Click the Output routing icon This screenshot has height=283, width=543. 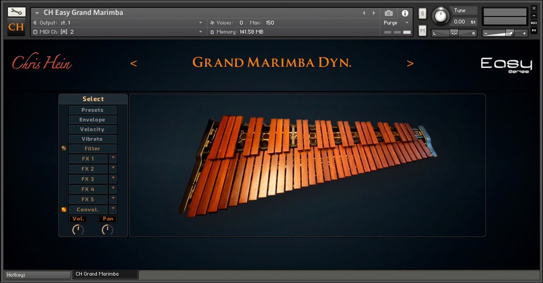click(35, 23)
